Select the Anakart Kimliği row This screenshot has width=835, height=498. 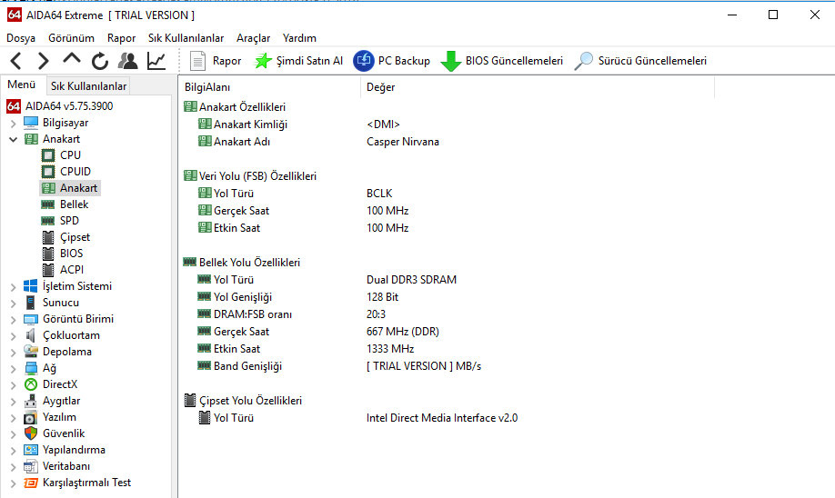(x=448, y=124)
